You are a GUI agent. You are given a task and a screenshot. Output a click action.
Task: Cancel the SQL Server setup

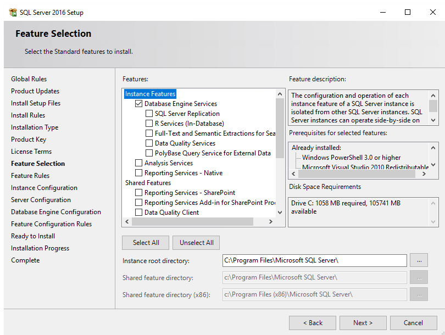[x=414, y=323]
